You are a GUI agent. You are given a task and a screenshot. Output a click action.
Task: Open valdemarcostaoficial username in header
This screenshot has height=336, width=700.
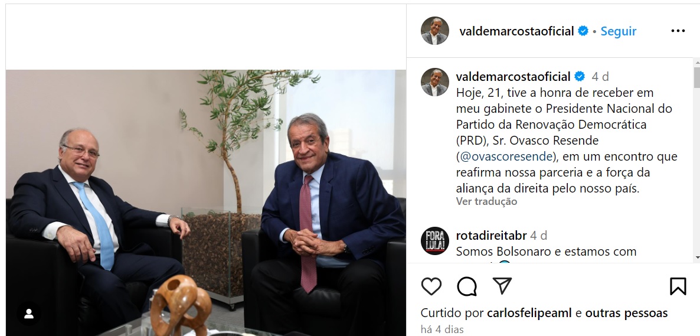point(516,31)
